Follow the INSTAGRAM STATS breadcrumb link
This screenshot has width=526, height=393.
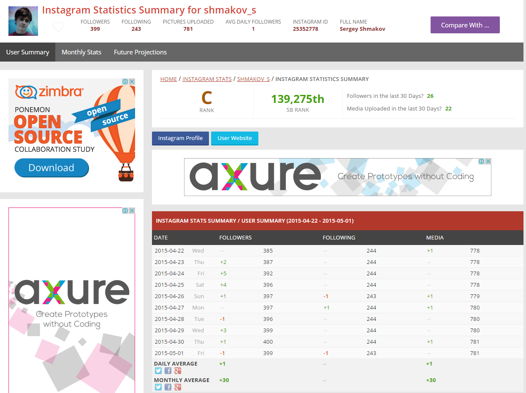207,79
